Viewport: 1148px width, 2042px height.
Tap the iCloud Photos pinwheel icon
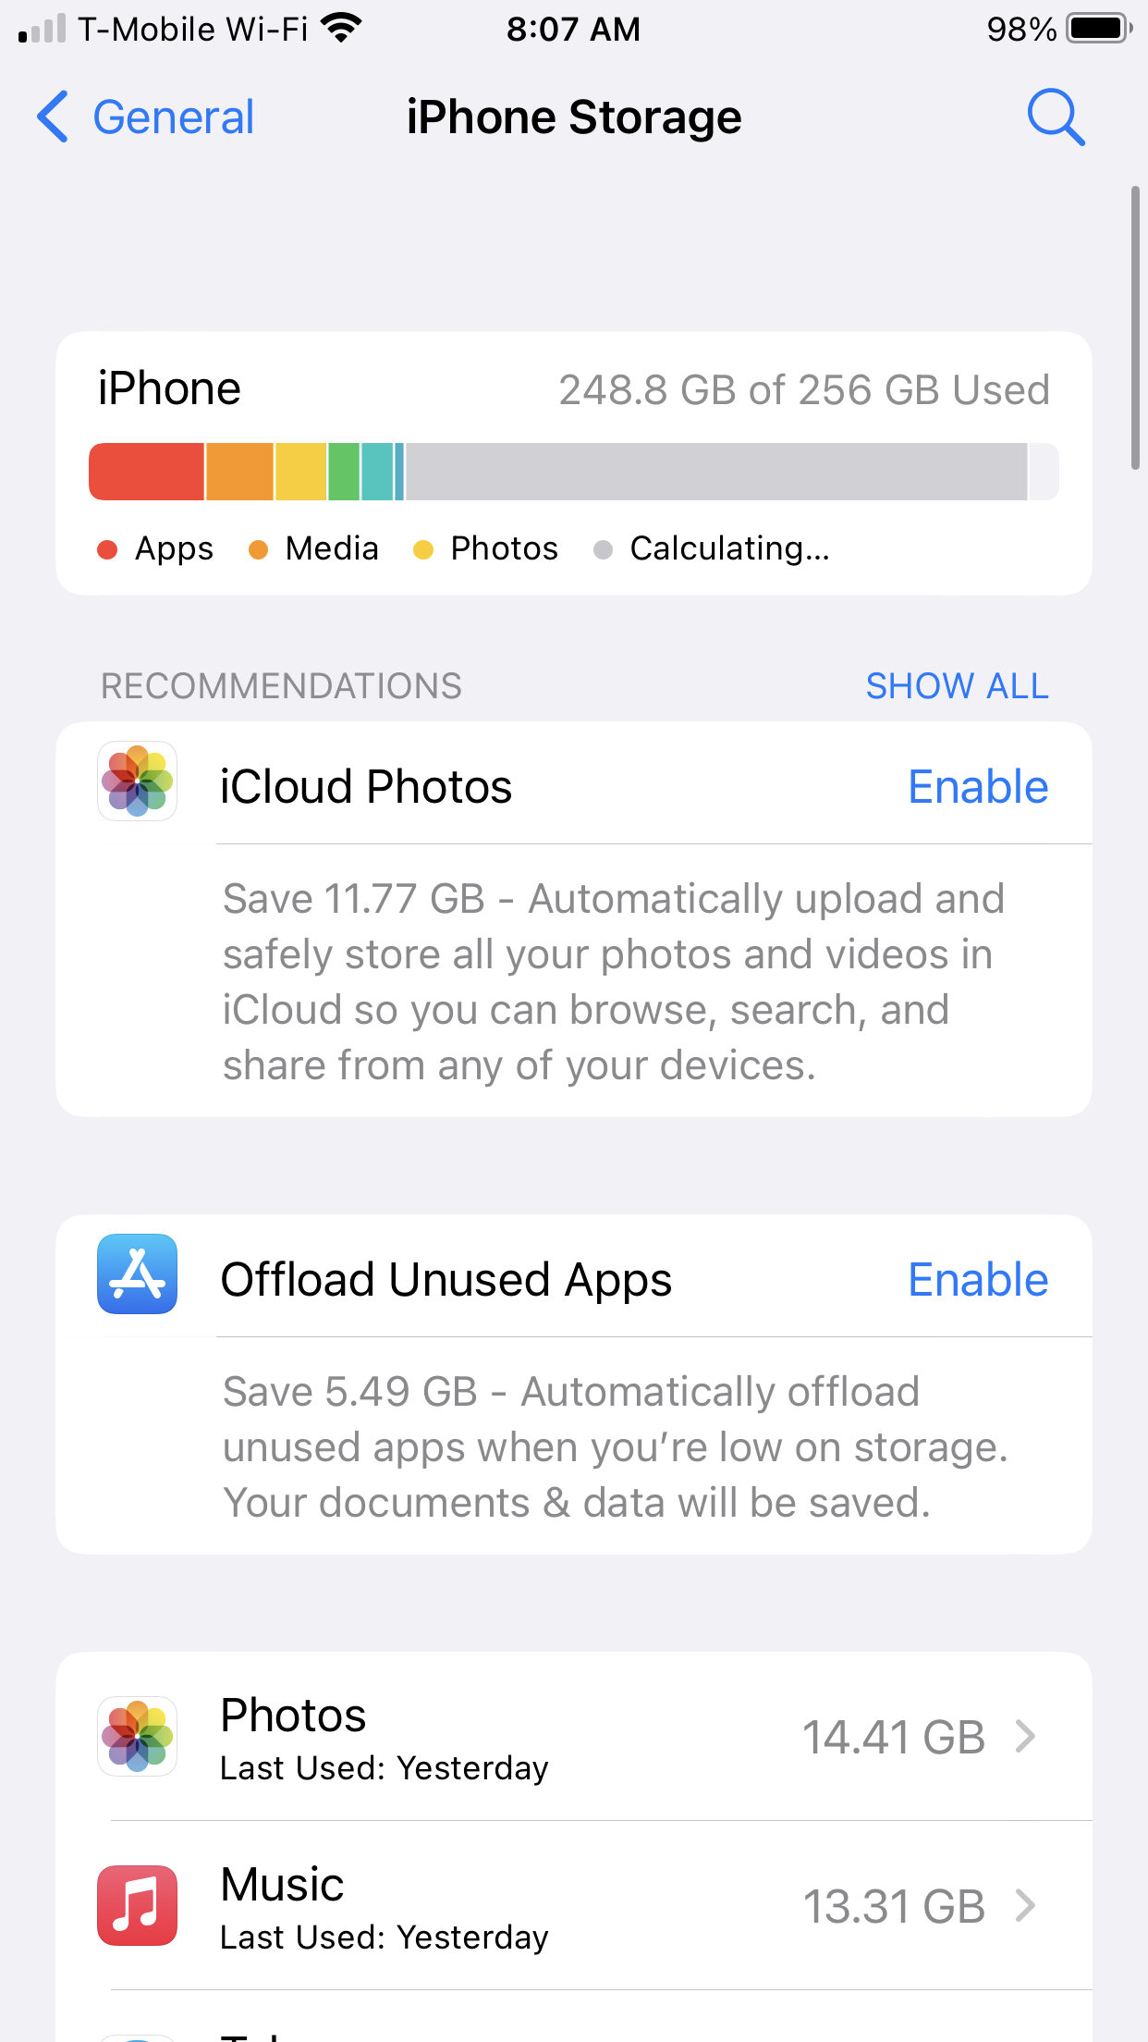click(x=137, y=781)
